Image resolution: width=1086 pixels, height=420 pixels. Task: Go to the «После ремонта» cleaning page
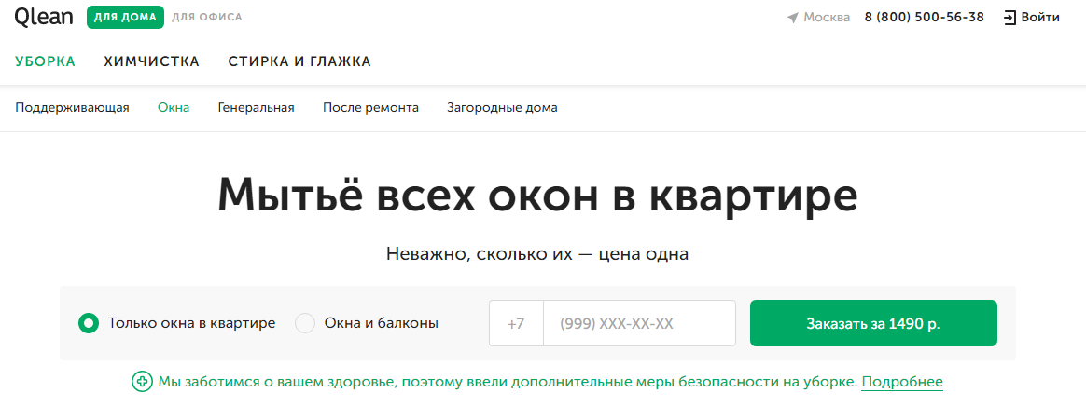click(370, 108)
